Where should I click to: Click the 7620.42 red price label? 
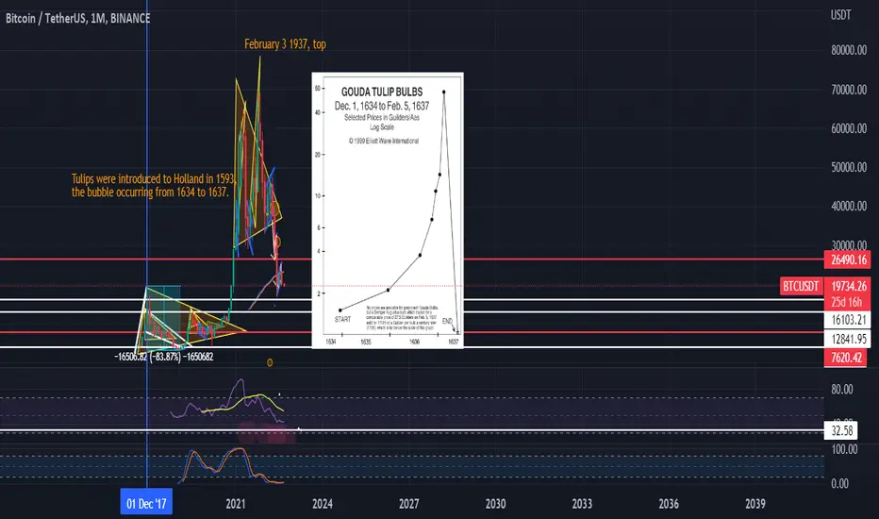point(847,358)
